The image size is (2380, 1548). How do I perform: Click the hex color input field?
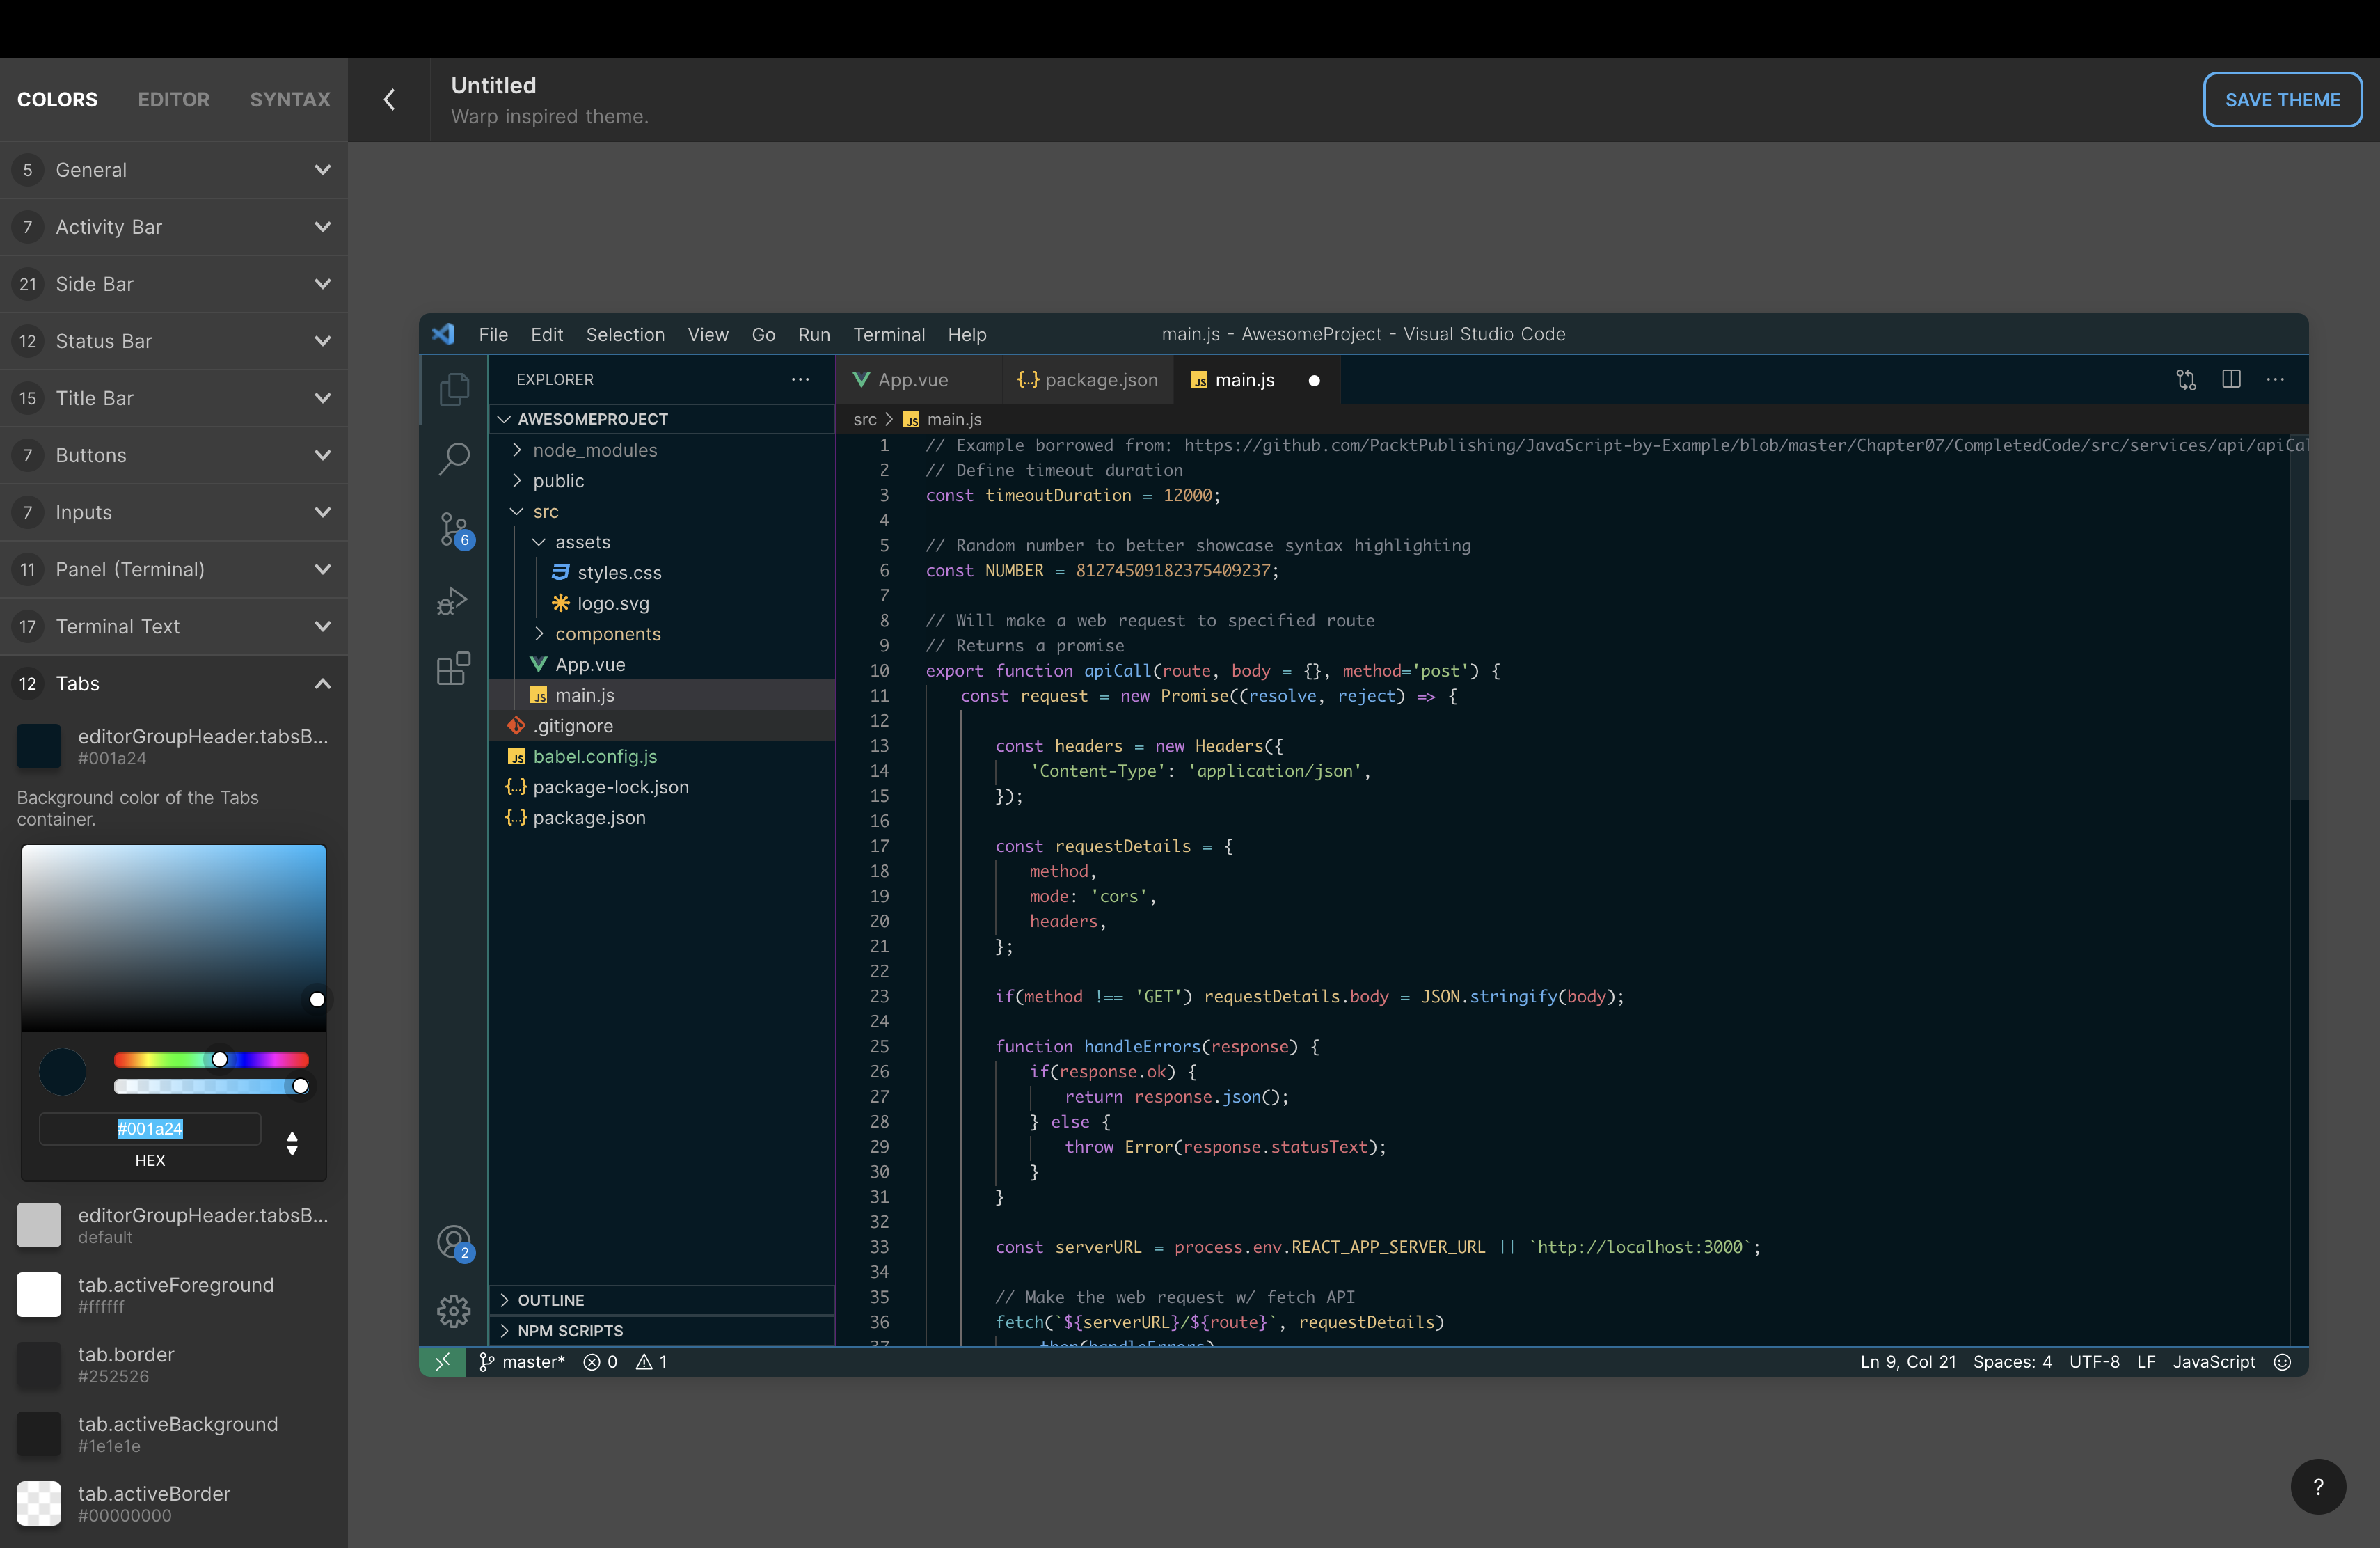click(x=150, y=1129)
